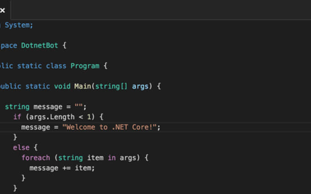
Task: Click number 1 in the if condition
Action: [91, 117]
